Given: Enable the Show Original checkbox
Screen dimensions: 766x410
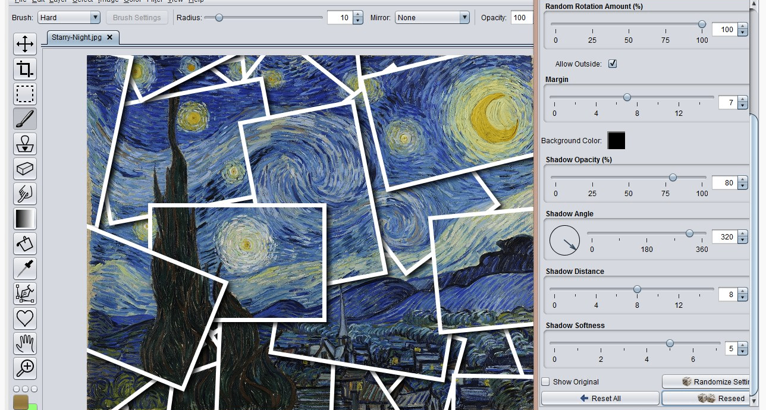Looking at the screenshot, I should click(546, 381).
